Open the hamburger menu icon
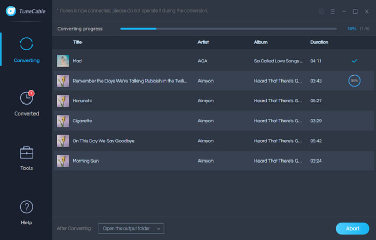The width and height of the screenshot is (376, 240). click(x=333, y=12)
